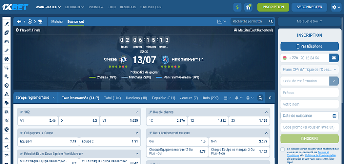
Task: Open the Statistiques menu item
Action: tap(151, 7)
